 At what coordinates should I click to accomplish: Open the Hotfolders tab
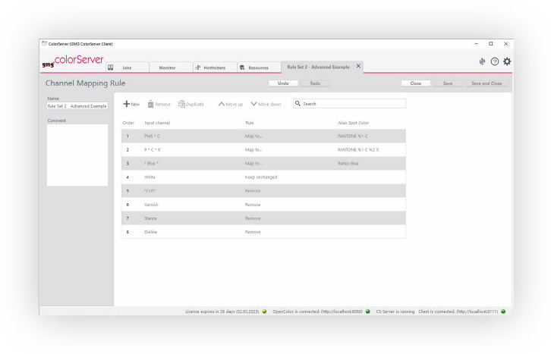click(214, 67)
